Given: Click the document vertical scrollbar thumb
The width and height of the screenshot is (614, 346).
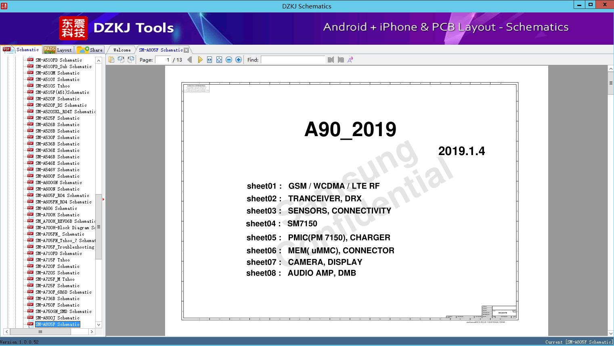Looking at the screenshot, I should [611, 83].
